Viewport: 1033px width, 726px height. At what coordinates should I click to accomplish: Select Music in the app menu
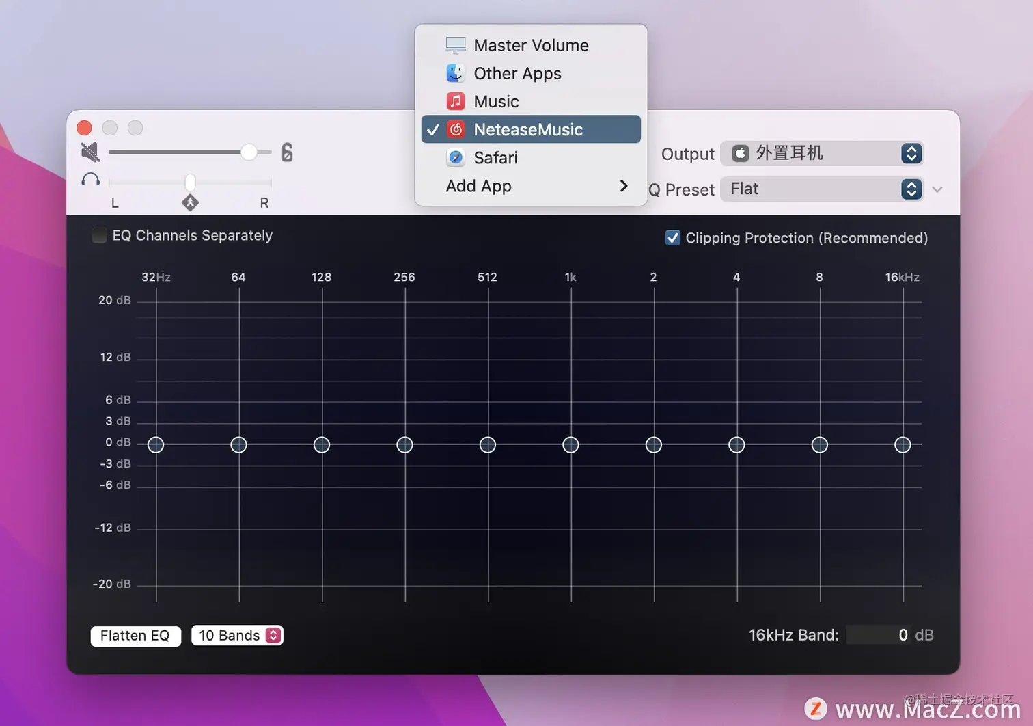click(531, 101)
